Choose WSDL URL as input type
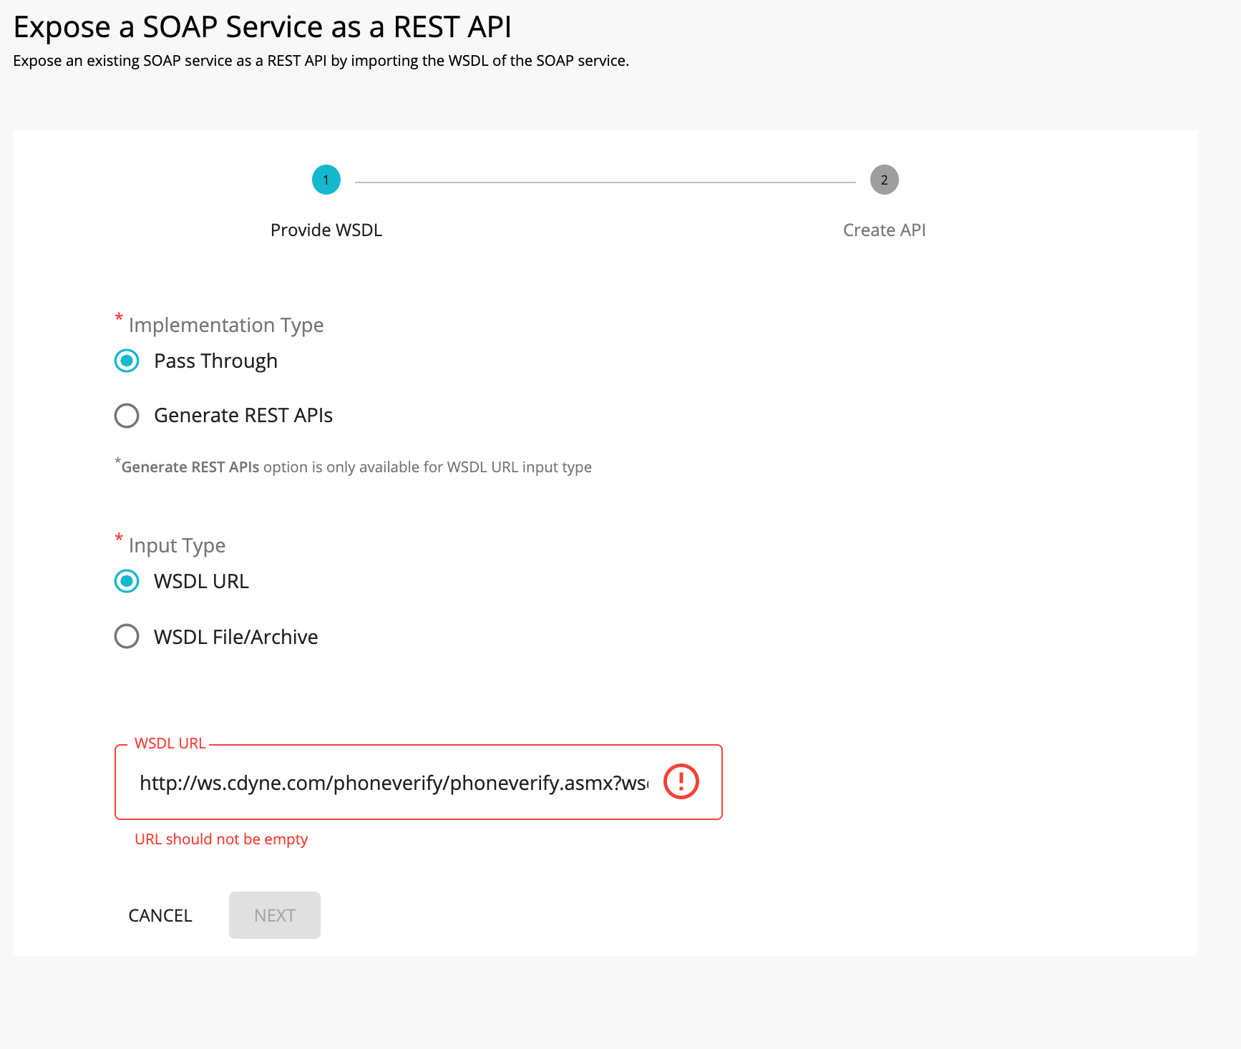Screen dimensions: 1241x1049 pyautogui.click(x=126, y=581)
